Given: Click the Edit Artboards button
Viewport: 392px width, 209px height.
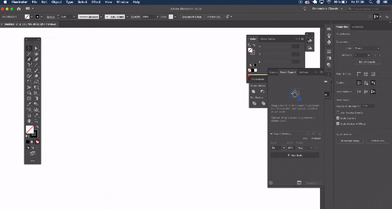Looking at the screenshot, I should 367,62.
